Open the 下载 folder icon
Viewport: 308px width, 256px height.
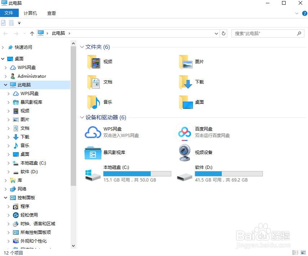coord(184,82)
